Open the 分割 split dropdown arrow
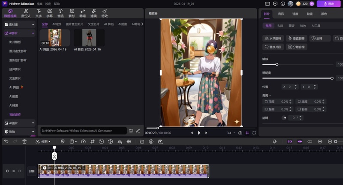 49,142
